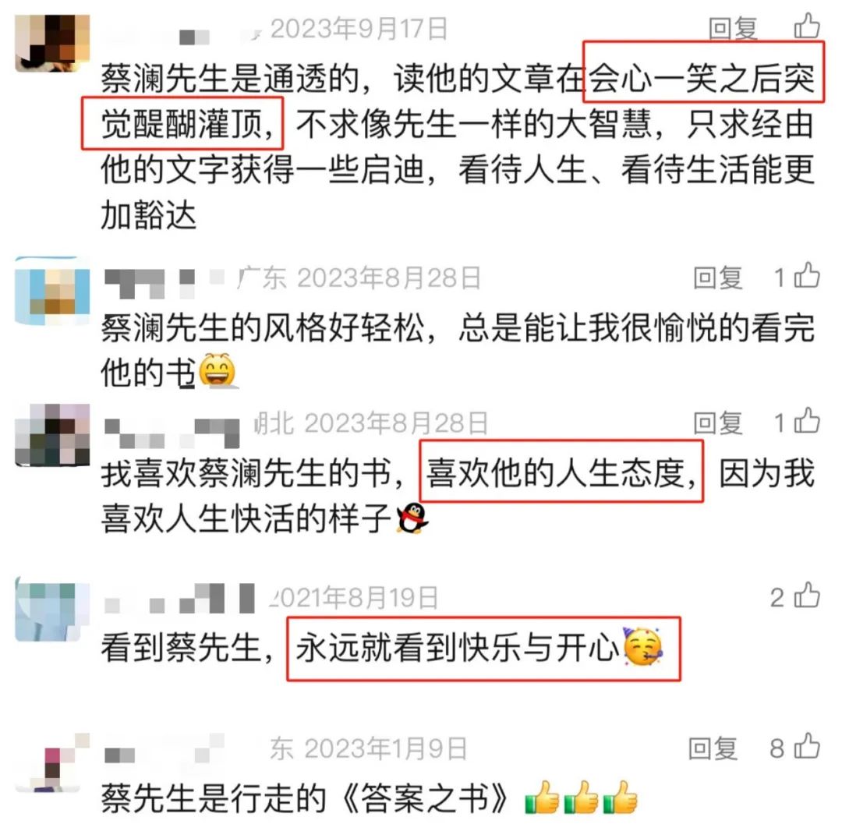Open the blurred username above 我喜欢蔡澜先生的书
Screen dimensions: 842x824
(x=172, y=433)
